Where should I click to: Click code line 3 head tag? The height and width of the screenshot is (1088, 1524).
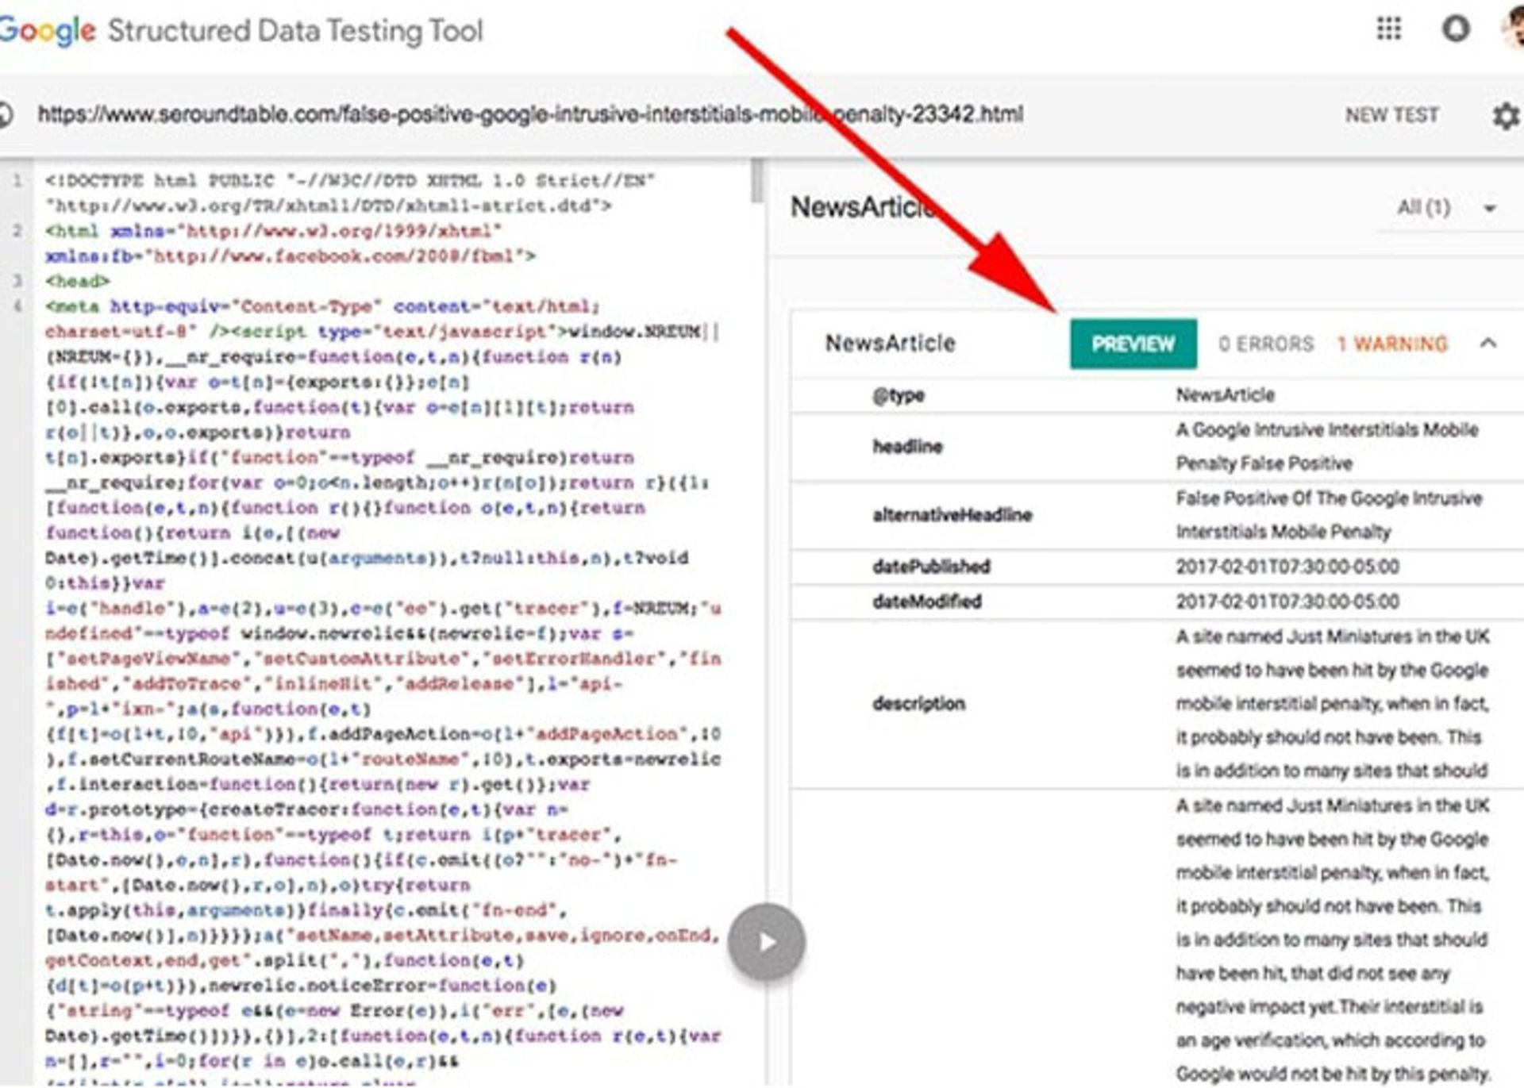(x=78, y=281)
